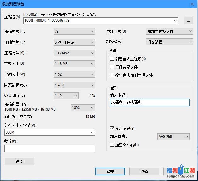Uncheck the show password checkbox
Screen dimensions: 198x181
pyautogui.click(x=112, y=129)
